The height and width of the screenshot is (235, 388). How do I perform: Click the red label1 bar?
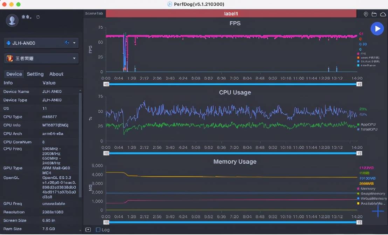coord(231,14)
